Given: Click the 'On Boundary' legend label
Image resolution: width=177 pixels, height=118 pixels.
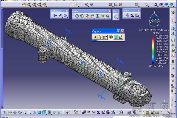Looking at the screenshot, I should click(156, 66).
